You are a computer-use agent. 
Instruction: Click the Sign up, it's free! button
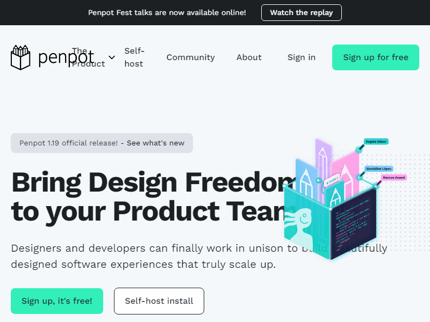pyautogui.click(x=57, y=301)
